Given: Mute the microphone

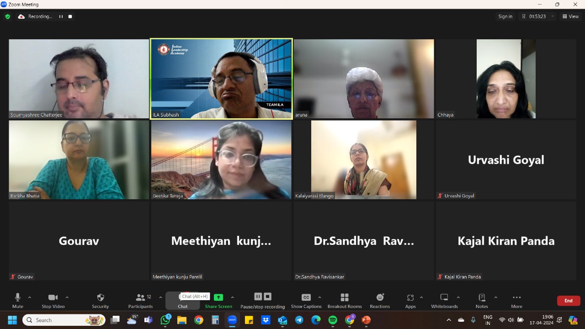Looking at the screenshot, I should tap(18, 298).
